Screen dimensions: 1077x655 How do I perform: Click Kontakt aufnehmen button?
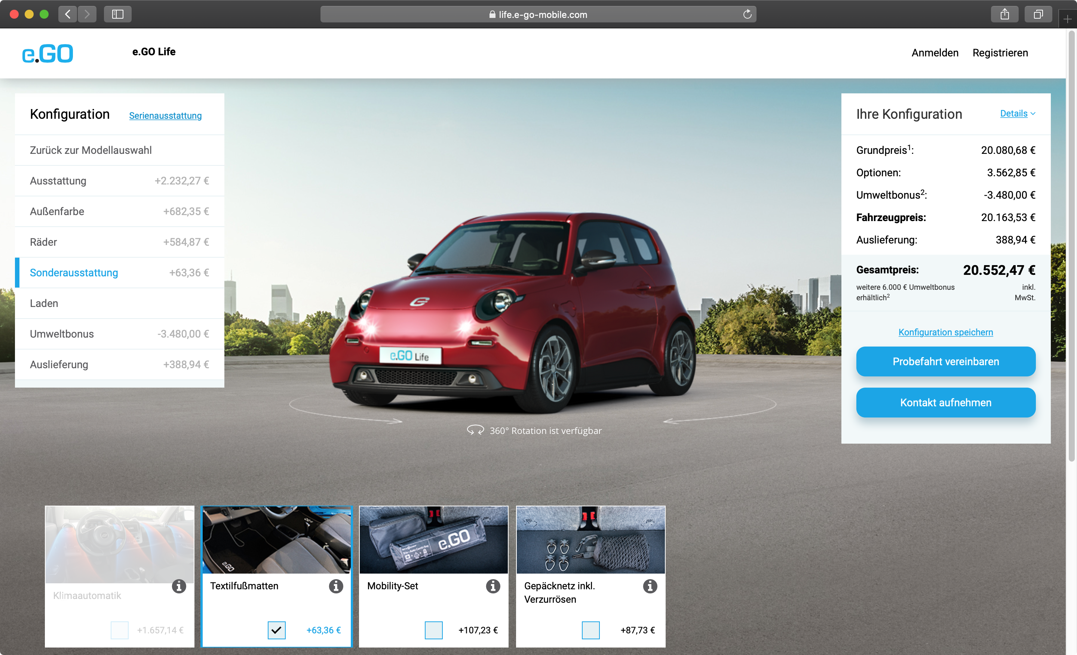click(945, 402)
